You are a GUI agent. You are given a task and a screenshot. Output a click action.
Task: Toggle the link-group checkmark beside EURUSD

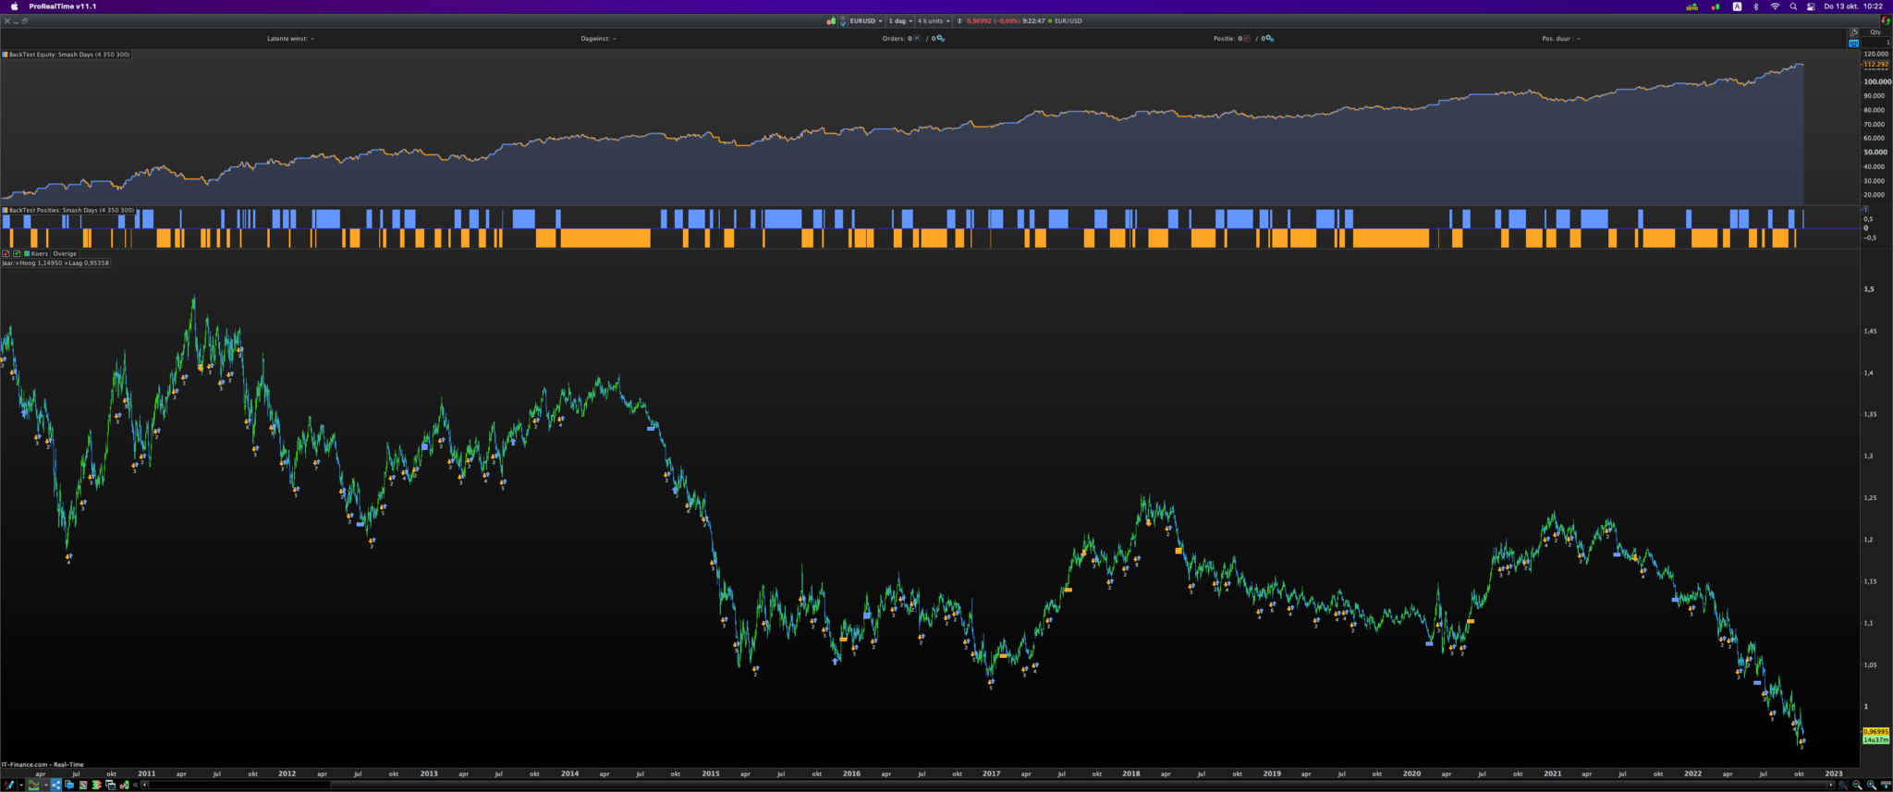[x=842, y=21]
